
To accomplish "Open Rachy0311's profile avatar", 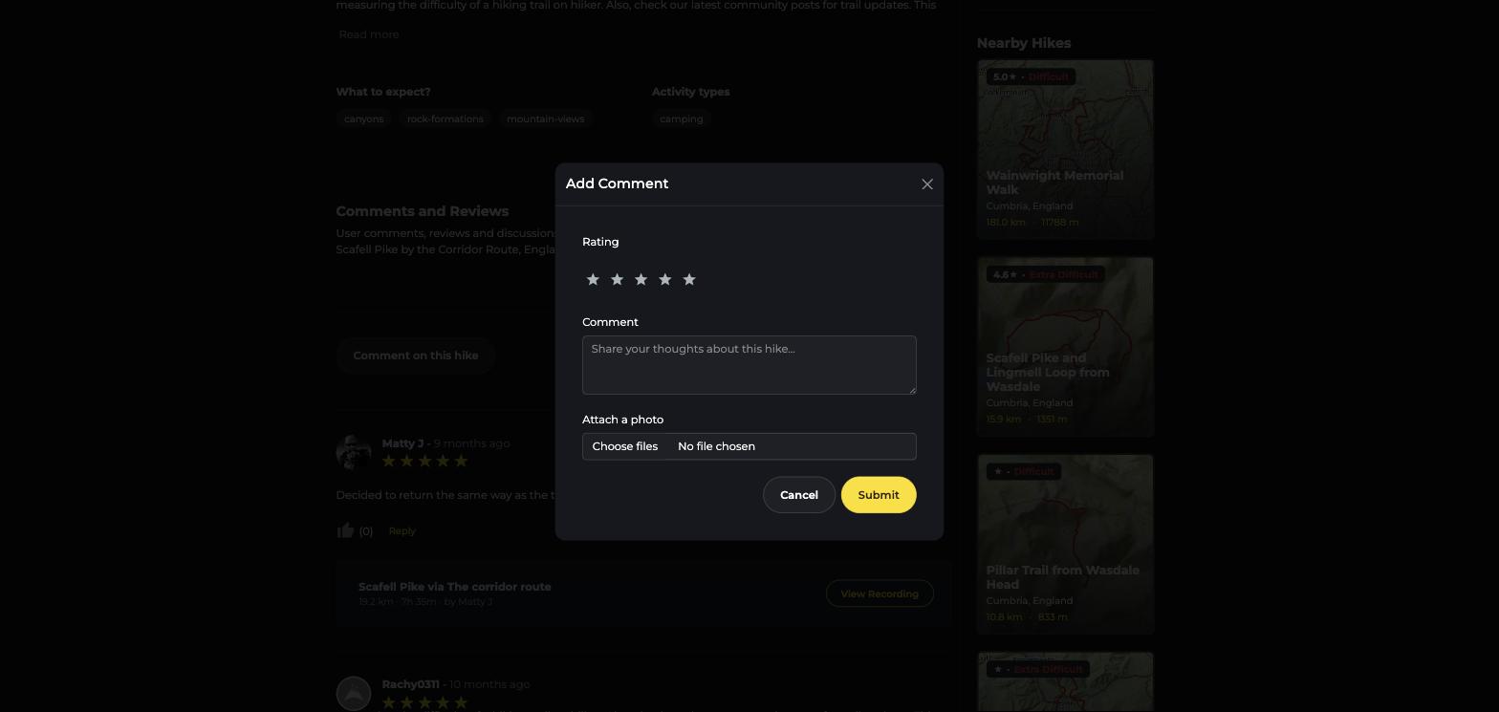I will click(x=354, y=694).
